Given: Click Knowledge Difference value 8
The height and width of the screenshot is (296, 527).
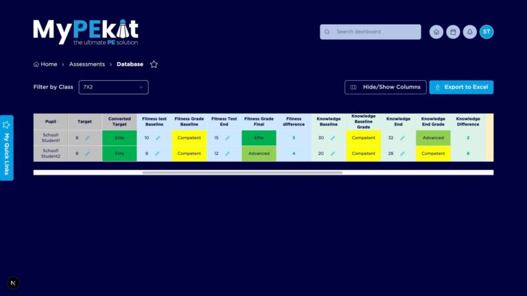Looking at the screenshot, I should (x=468, y=153).
